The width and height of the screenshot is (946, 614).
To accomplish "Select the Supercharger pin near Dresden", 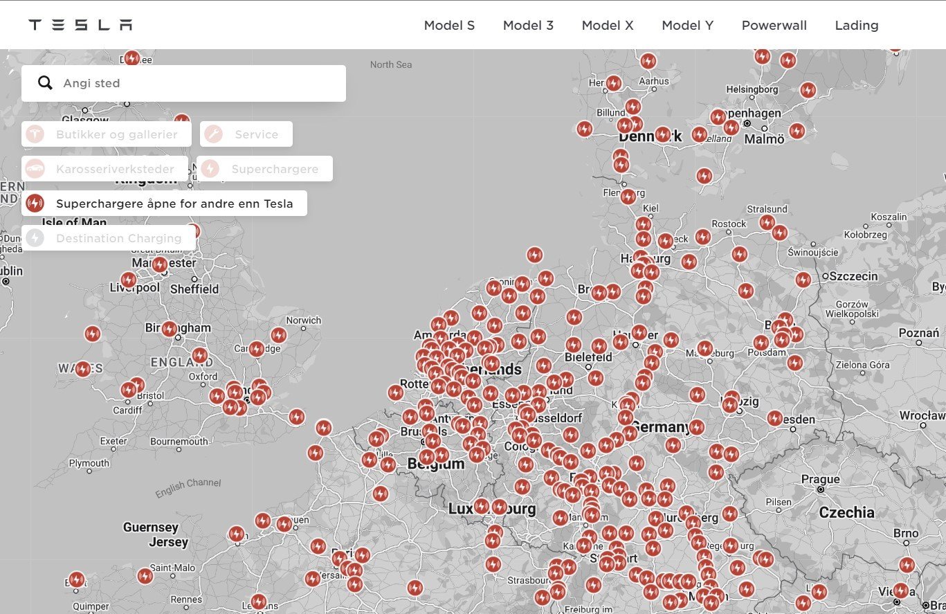I will tap(775, 419).
